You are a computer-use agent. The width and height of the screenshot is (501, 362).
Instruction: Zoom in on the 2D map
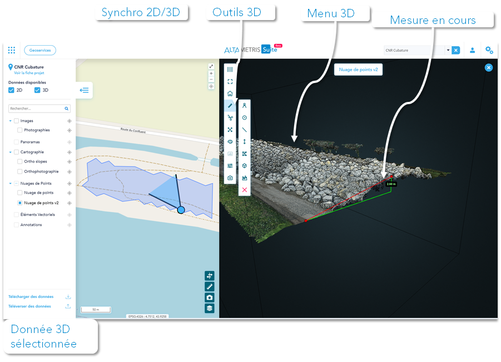click(211, 74)
